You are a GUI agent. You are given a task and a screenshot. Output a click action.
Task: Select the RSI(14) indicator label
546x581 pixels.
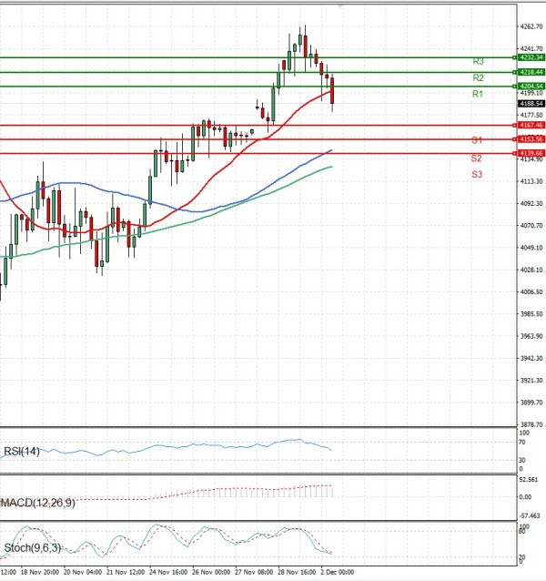tap(20, 449)
